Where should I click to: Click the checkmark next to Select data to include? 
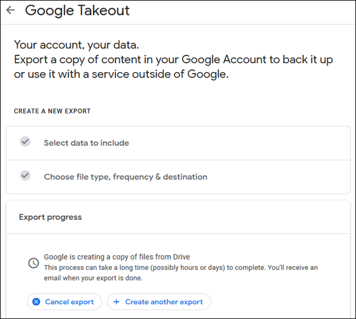tap(25, 142)
